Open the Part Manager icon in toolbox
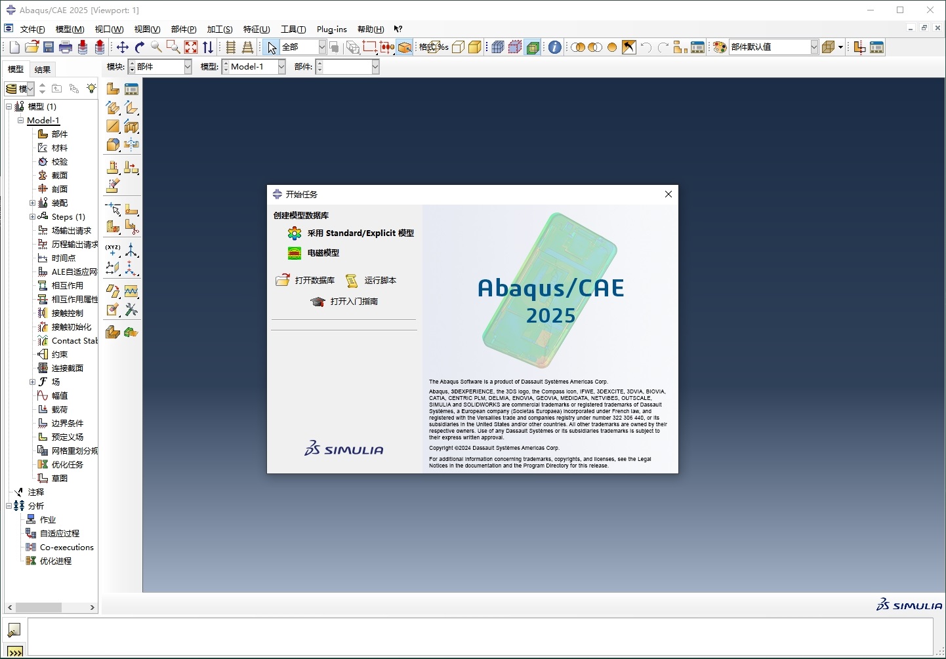Image resolution: width=946 pixels, height=659 pixels. pos(131,89)
